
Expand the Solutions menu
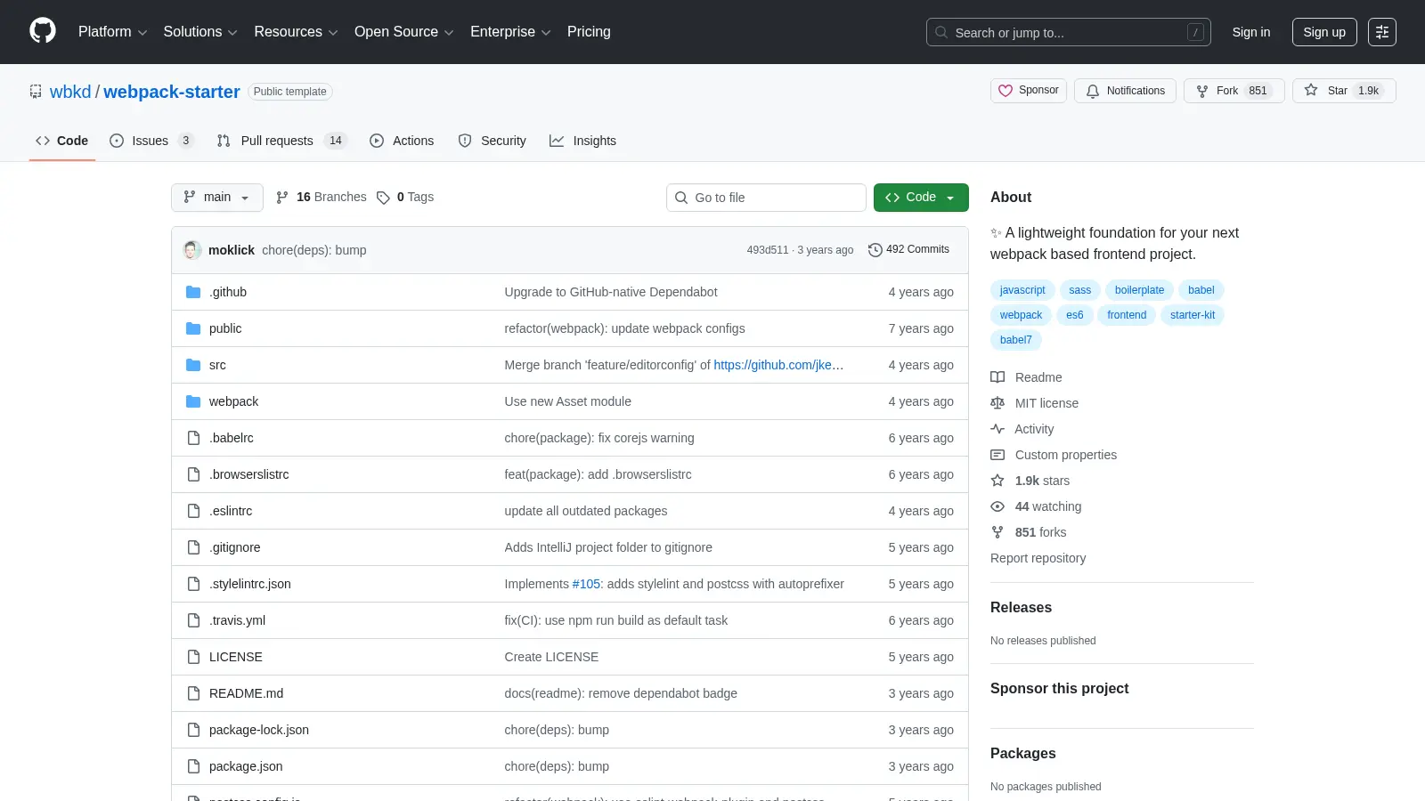click(200, 32)
